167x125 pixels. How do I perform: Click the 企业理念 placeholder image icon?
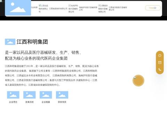pos(13,95)
